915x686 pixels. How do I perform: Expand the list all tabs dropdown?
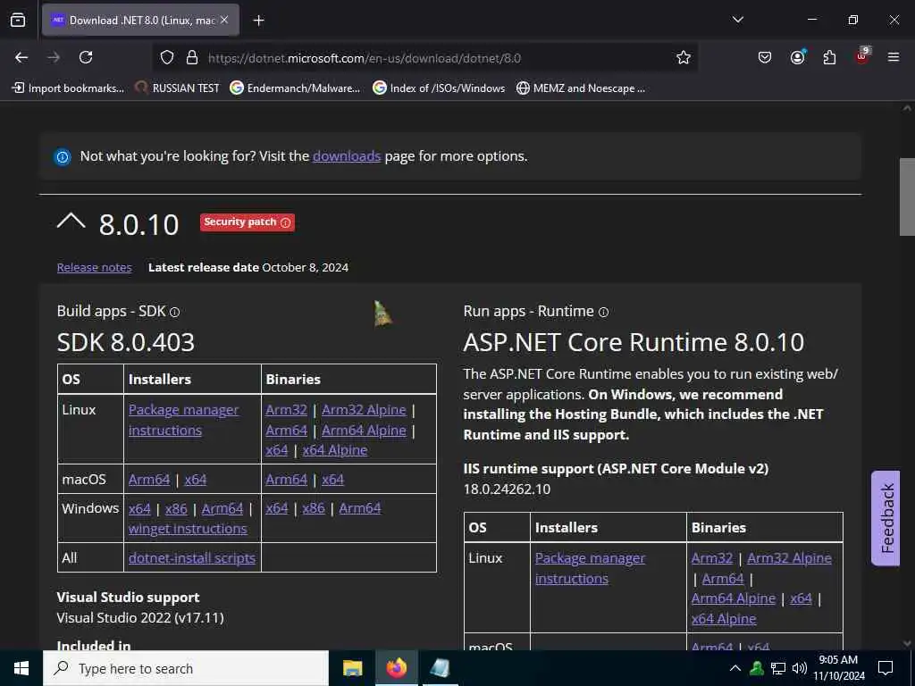737,20
